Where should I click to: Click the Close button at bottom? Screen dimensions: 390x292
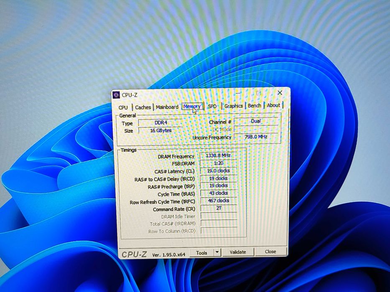270,252
